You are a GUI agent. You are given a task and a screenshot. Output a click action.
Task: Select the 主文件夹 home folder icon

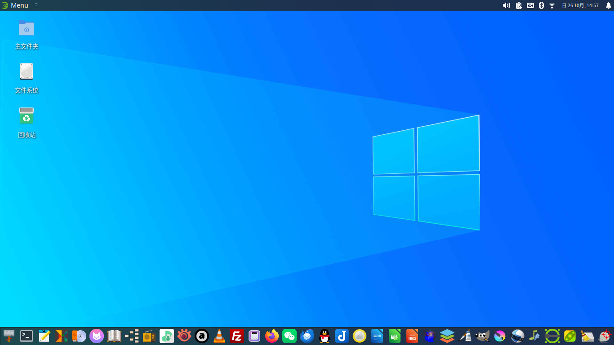tap(27, 28)
